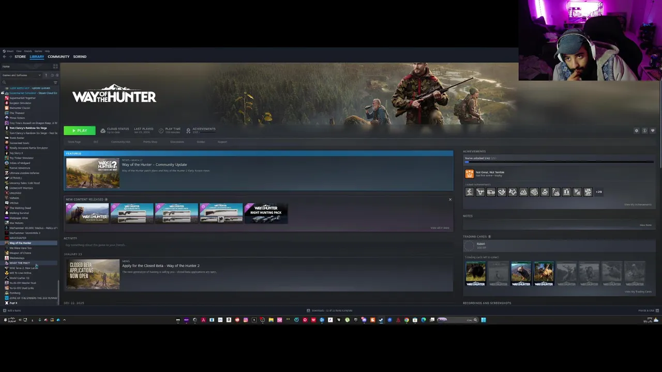Open the Support link
The height and width of the screenshot is (372, 662).
222,142
